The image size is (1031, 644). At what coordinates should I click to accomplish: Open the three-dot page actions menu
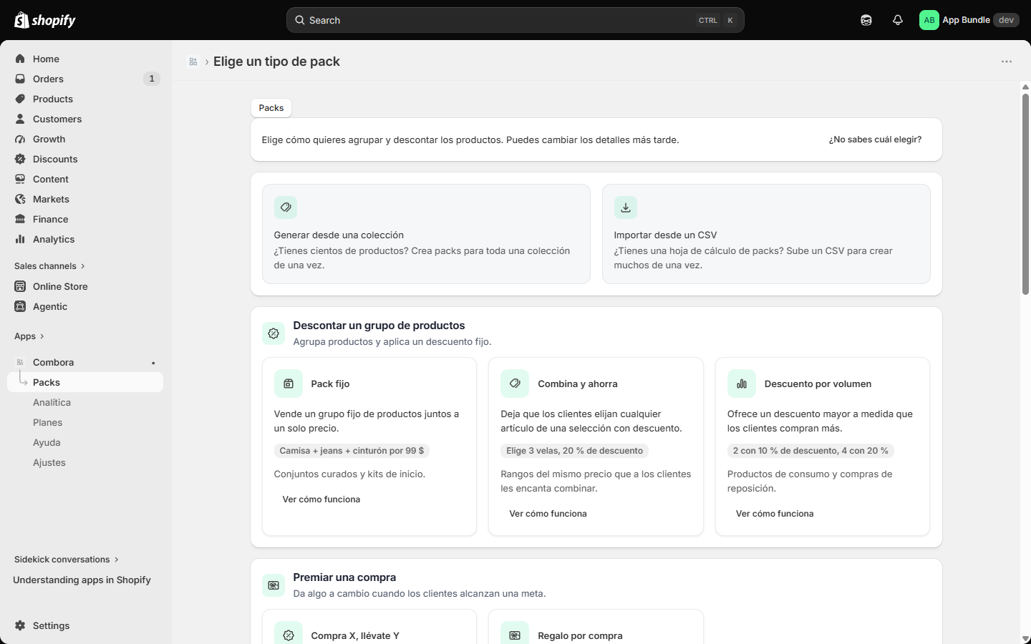[1007, 62]
